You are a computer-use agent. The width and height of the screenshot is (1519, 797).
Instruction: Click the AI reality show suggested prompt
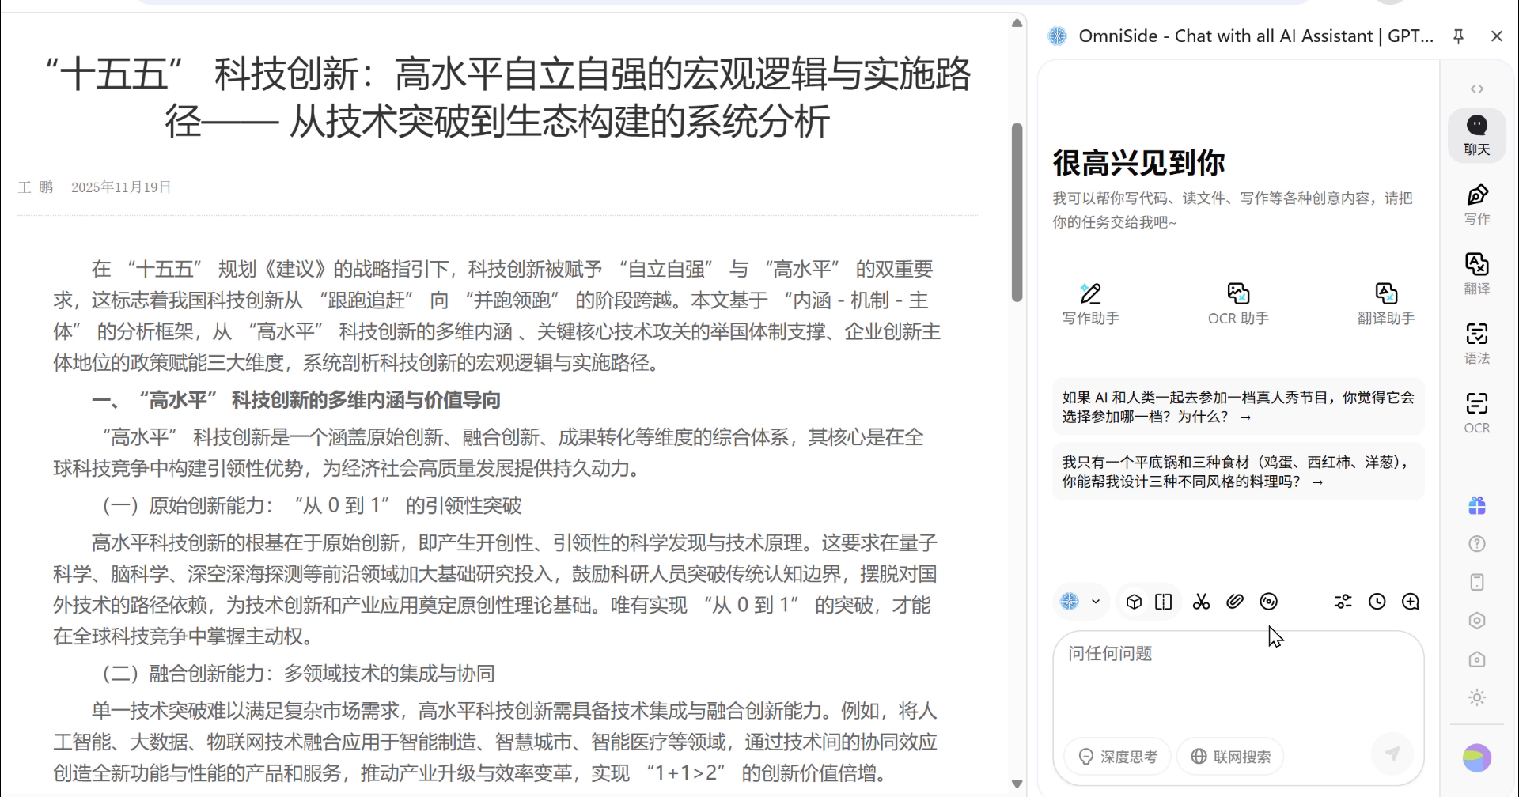pos(1237,406)
